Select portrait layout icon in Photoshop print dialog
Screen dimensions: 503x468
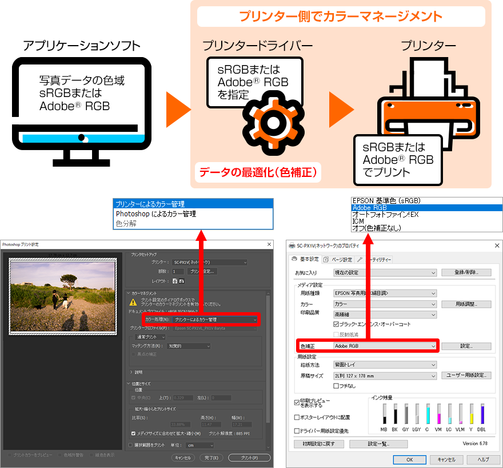175,281
